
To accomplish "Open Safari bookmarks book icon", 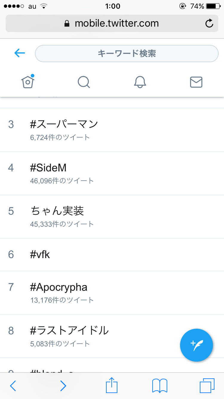I will pos(160,385).
